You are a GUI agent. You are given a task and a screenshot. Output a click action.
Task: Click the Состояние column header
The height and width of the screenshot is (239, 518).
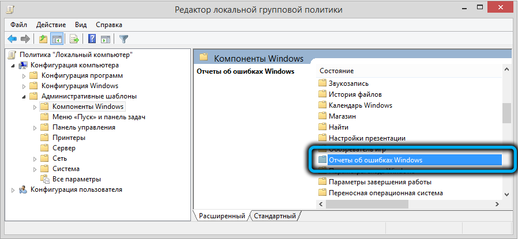(x=336, y=71)
